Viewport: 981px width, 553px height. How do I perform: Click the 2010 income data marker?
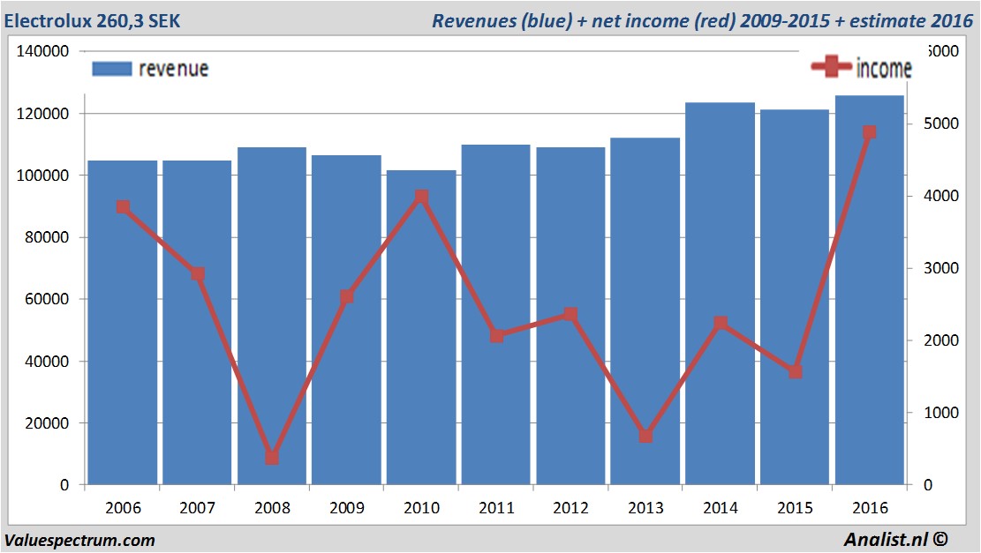pyautogui.click(x=421, y=197)
